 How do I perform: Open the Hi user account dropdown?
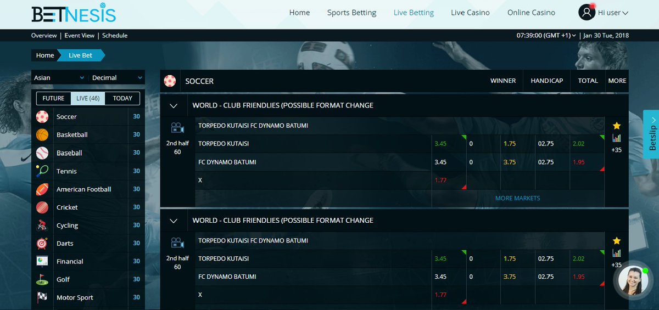(x=613, y=12)
